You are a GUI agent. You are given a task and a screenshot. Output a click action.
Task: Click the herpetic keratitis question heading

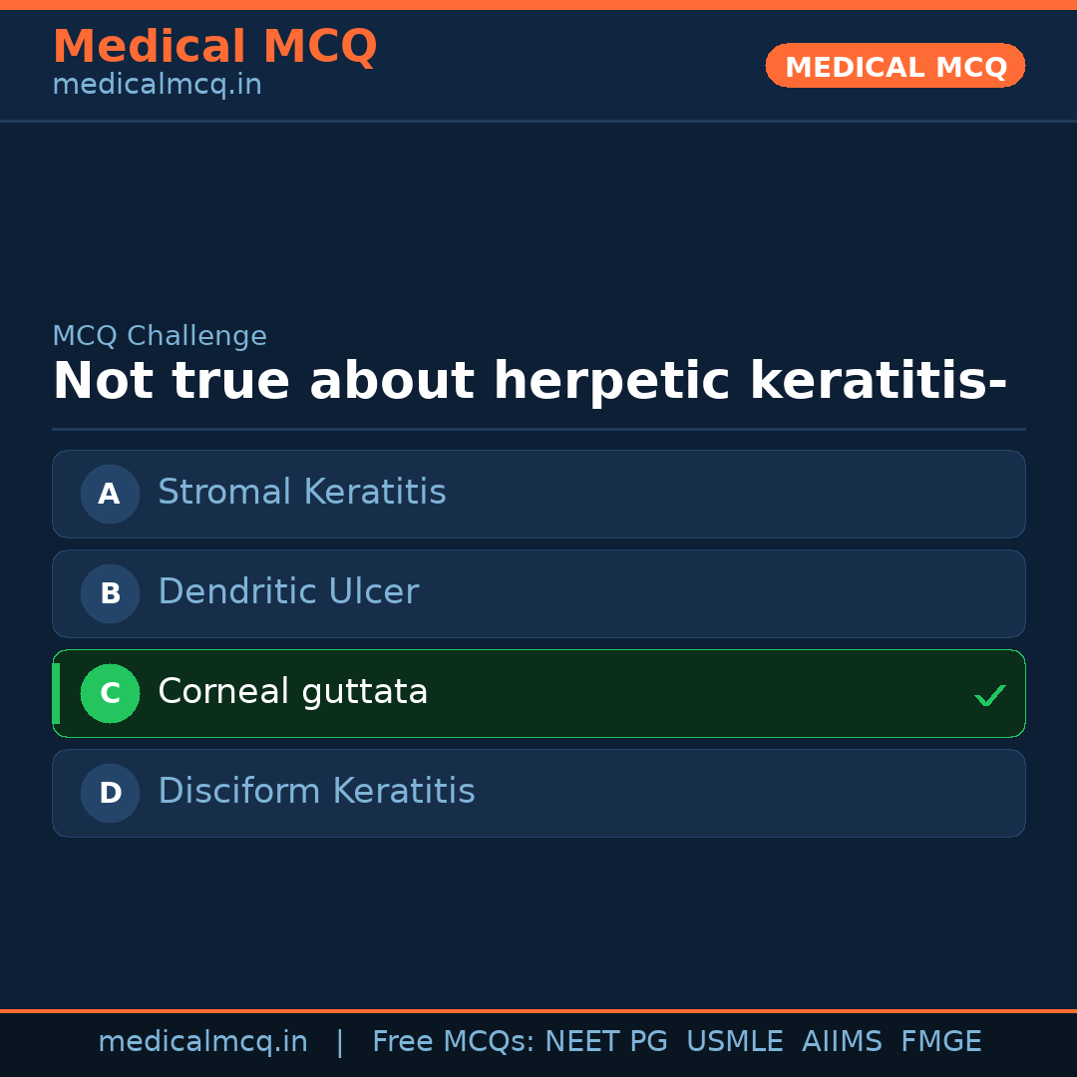[x=530, y=382]
